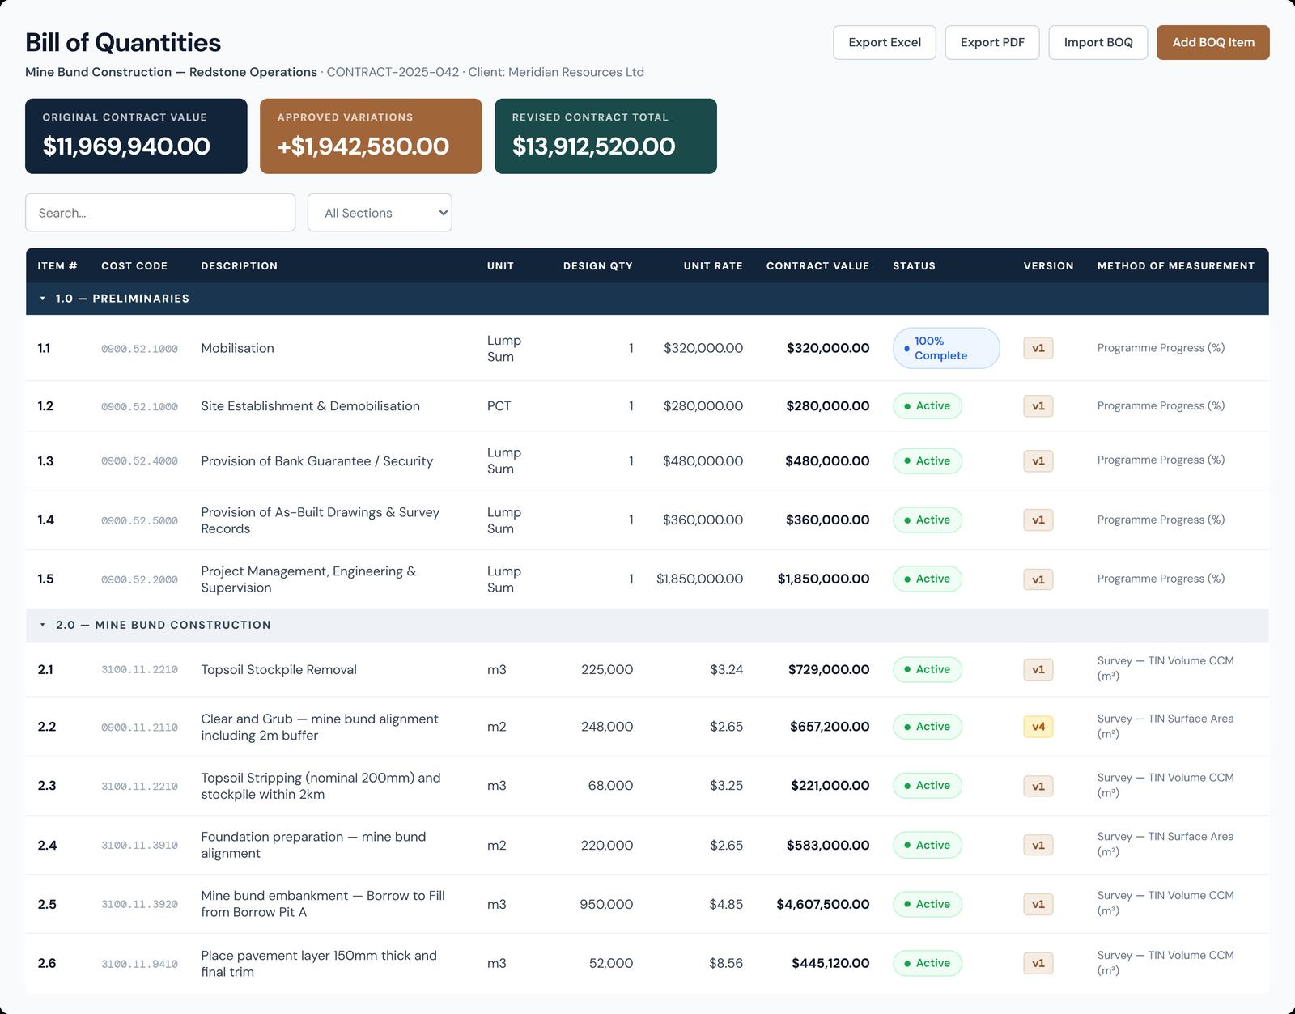Click Topsoil Stripping (nominal 200mm) description
Viewport: 1295px width, 1014px height.
pos(321,786)
